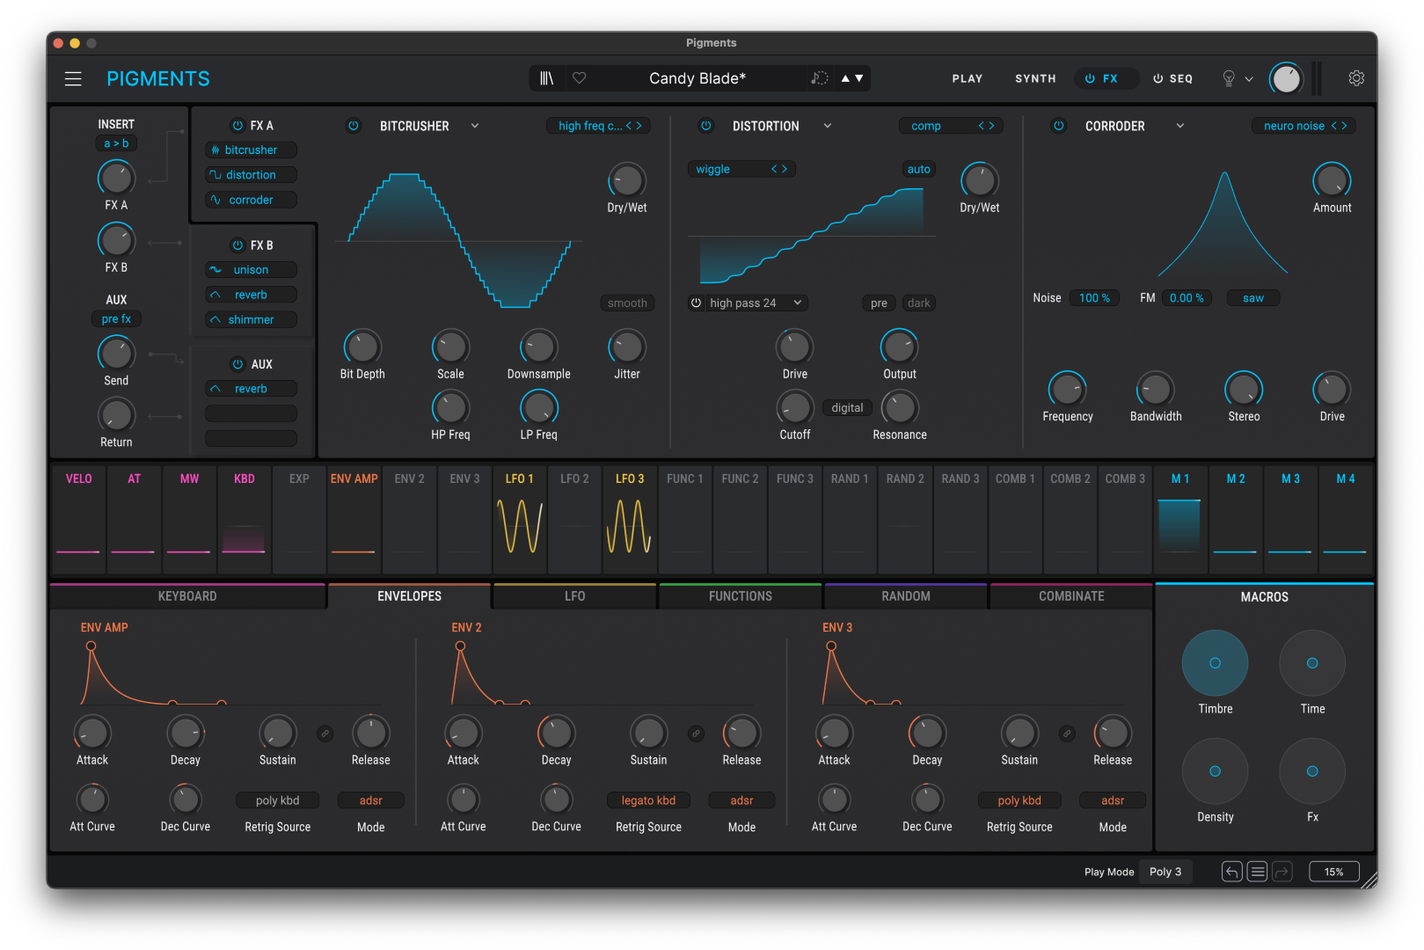Image resolution: width=1424 pixels, height=950 pixels.
Task: Open the hamburger menu icon top left
Action: tap(73, 78)
